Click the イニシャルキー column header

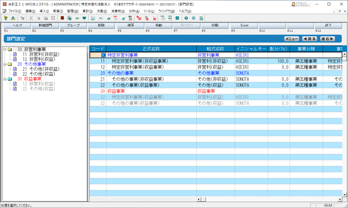[x=251, y=49]
